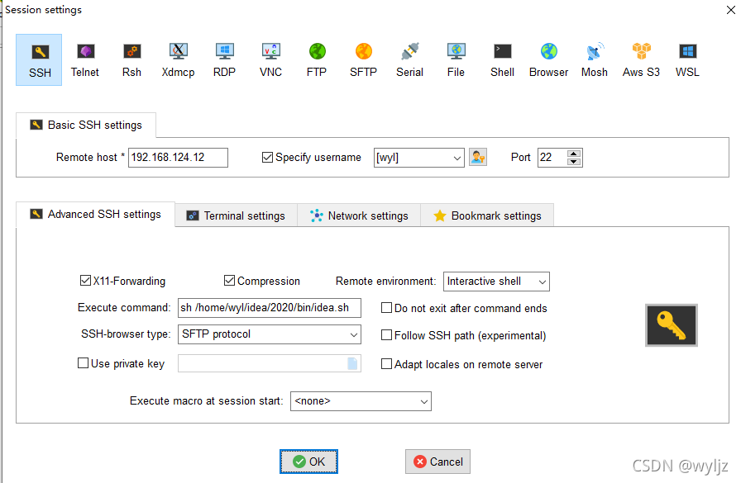
Task: Choose the Browser session icon
Action: coord(548,60)
